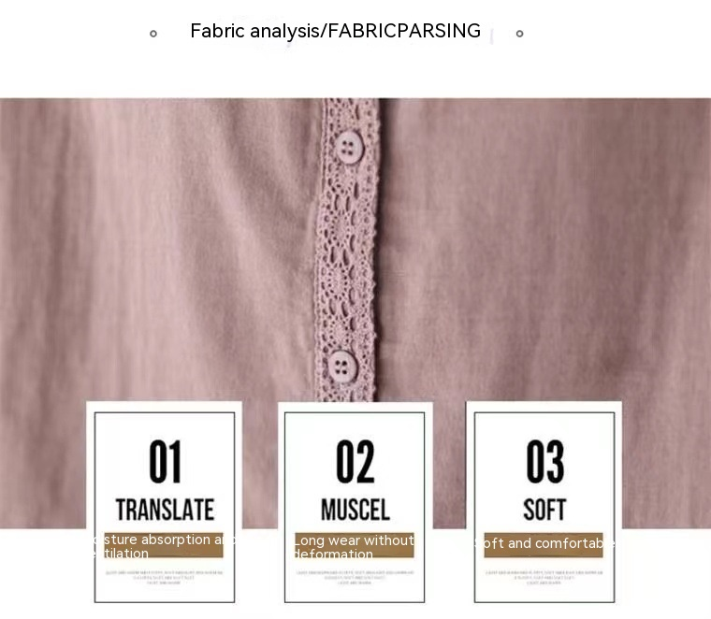
Task: Click the small circle left of heading
Action: click(x=153, y=34)
